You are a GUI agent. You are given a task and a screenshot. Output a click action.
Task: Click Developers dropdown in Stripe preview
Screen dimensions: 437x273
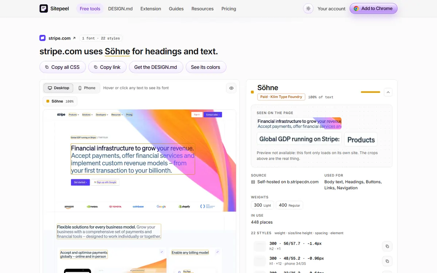point(101,115)
